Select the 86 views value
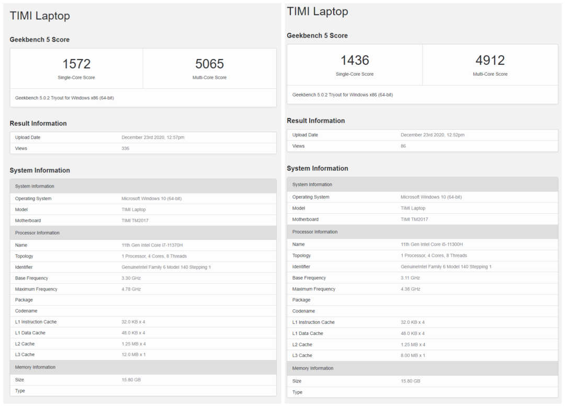565x407 pixels. [x=403, y=146]
